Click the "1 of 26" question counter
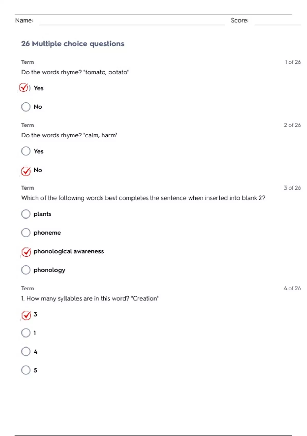Screen dimensions: 307x436 (293, 62)
